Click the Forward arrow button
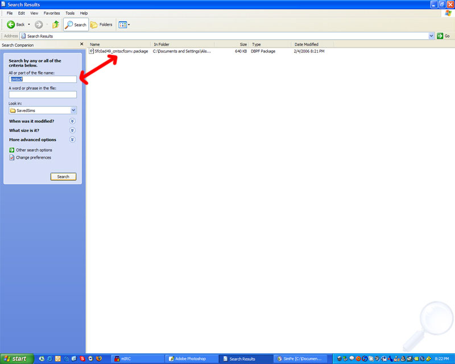Screen dimensions: 455x364 [39, 24]
